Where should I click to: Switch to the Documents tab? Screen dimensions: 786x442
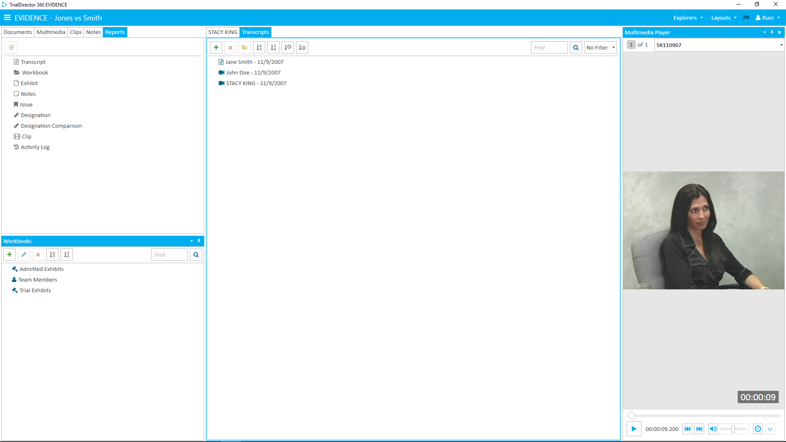click(18, 32)
